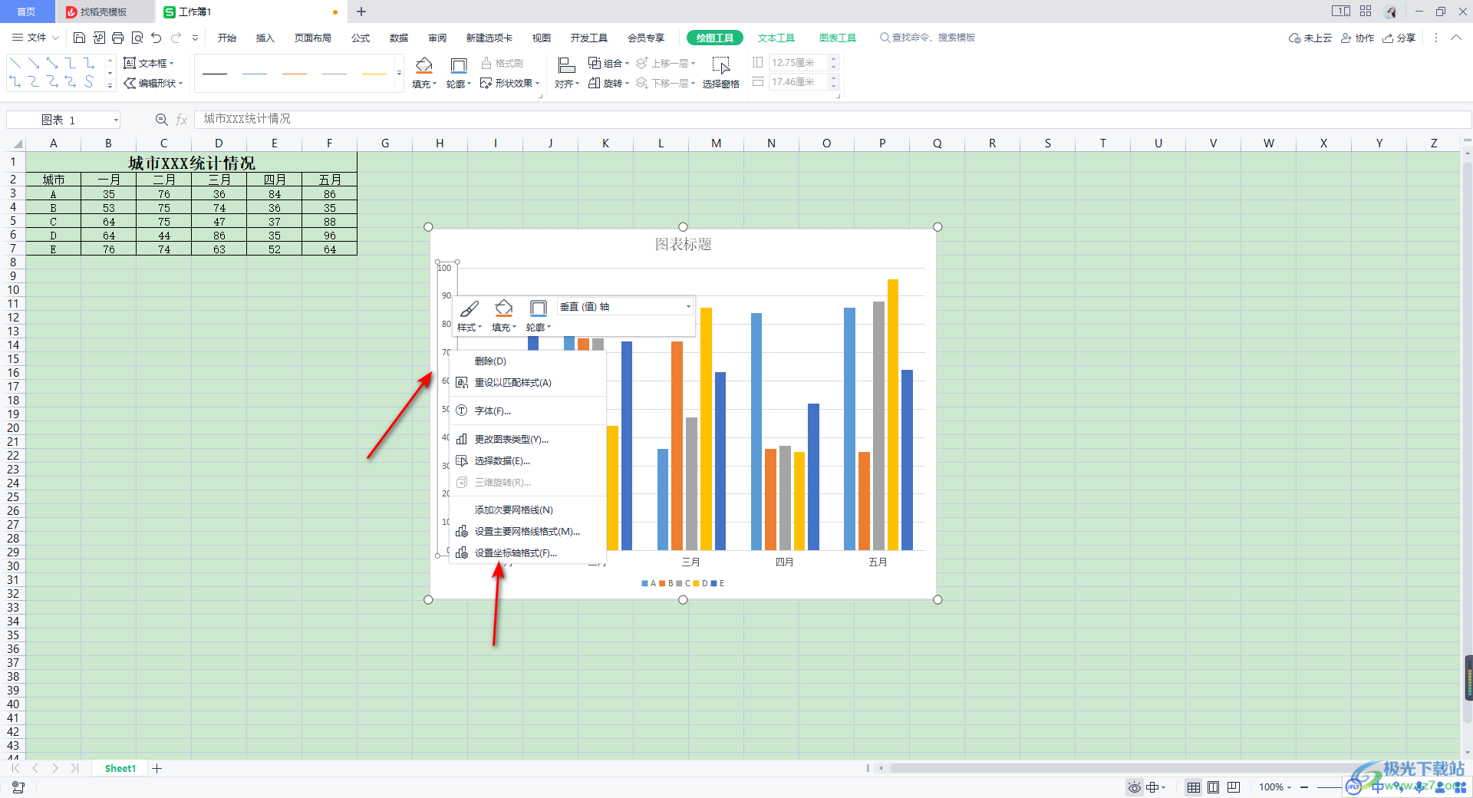Viewport: 1473px width, 798px height.
Task: Select the straight line shape in gallery
Action: point(15,63)
